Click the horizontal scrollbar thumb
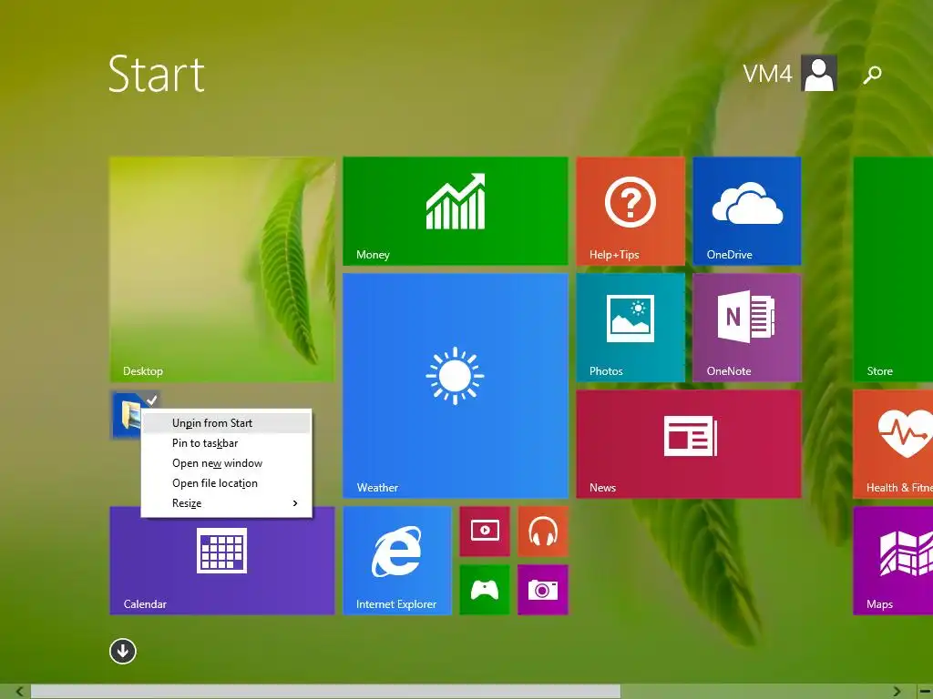The image size is (933, 699). click(325, 692)
